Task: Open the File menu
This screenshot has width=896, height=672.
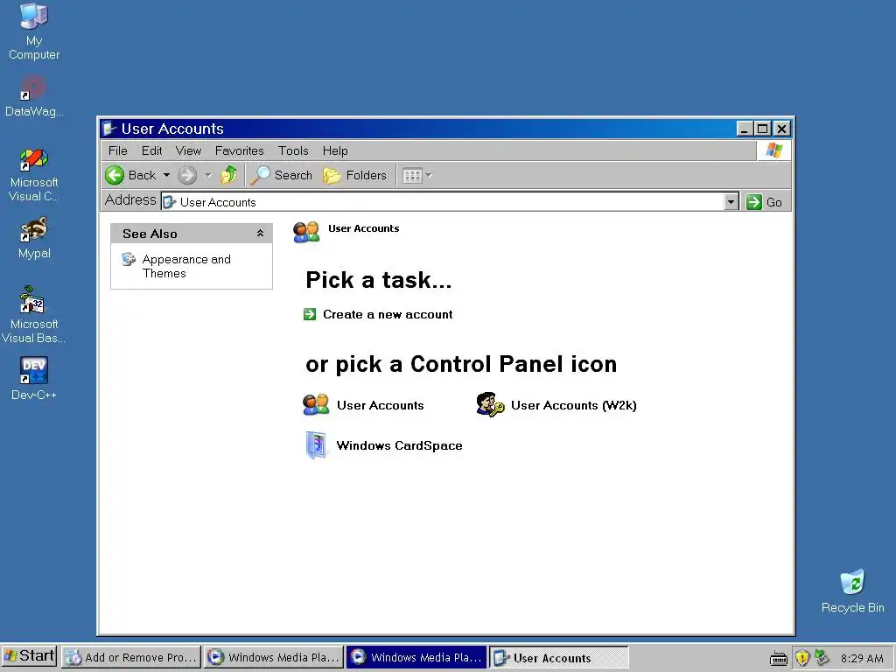Action: tap(118, 150)
